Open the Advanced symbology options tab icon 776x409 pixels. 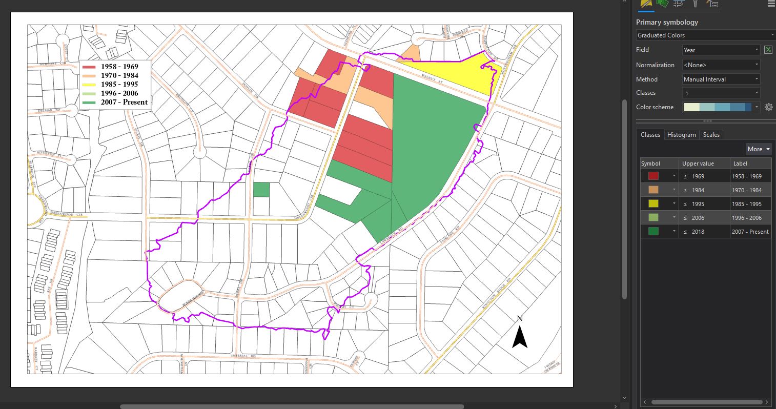point(712,4)
